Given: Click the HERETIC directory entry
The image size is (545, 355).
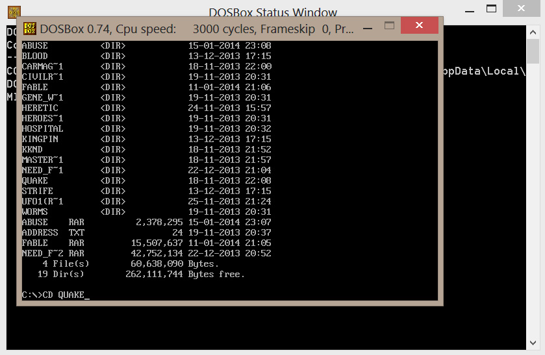Looking at the screenshot, I should pos(146,108).
